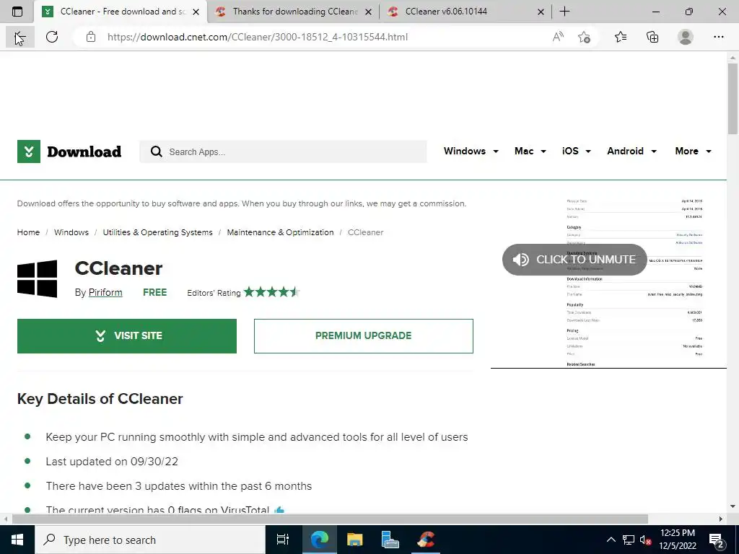Open the Settings and more ellipsis menu

tap(718, 38)
